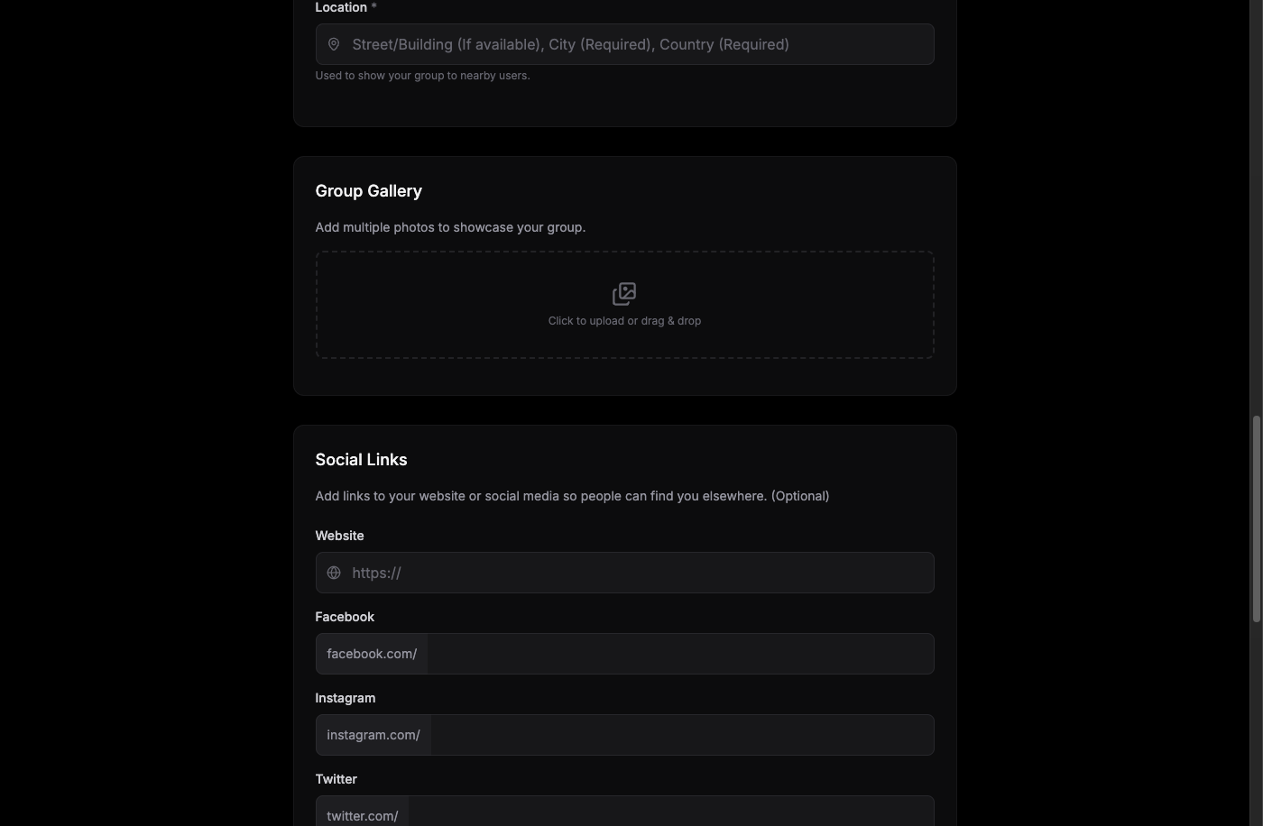Click the 'Add multiple photos' description text
The width and height of the screenshot is (1263, 826).
[450, 227]
